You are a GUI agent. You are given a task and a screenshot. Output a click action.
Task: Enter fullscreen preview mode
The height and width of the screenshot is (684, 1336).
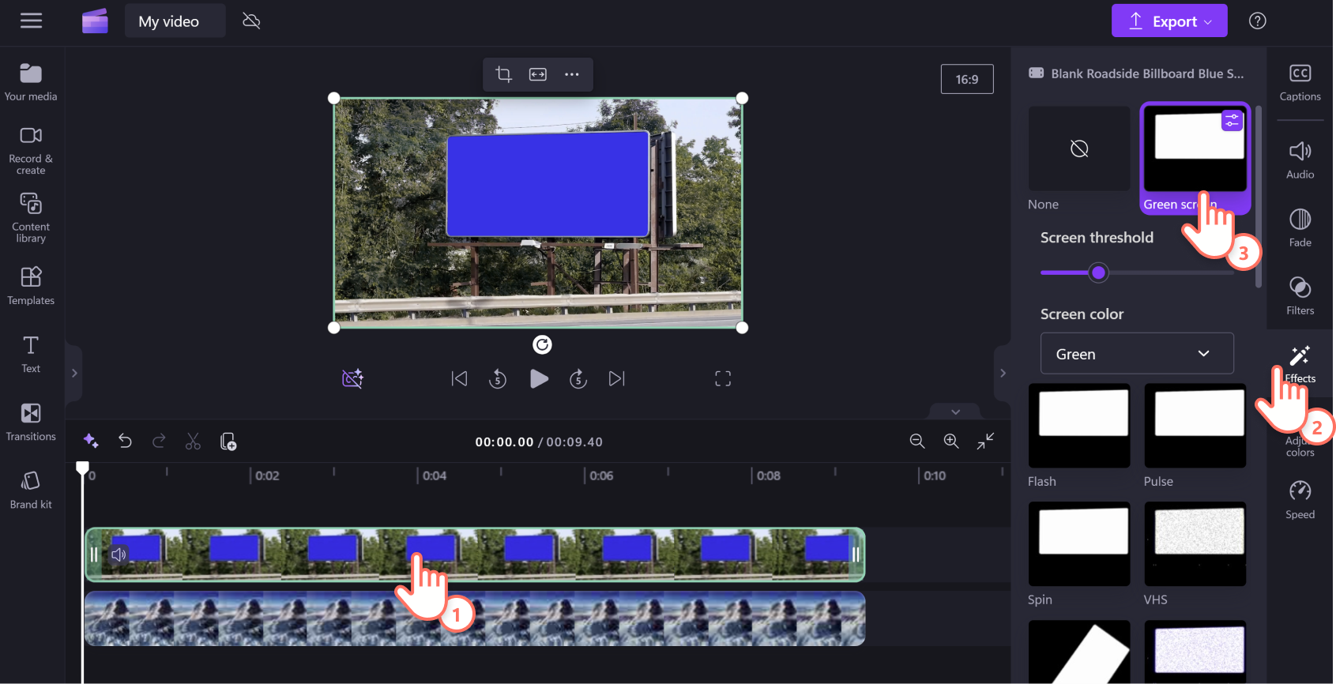point(723,378)
